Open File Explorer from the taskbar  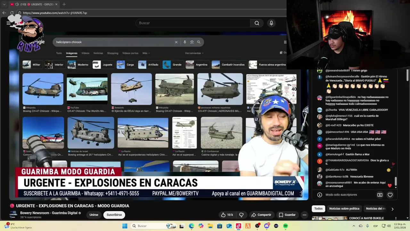point(210,226)
